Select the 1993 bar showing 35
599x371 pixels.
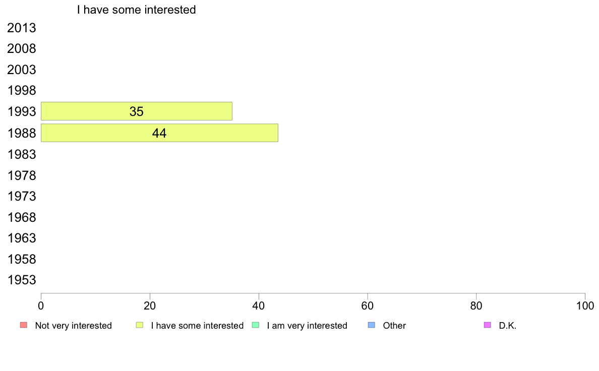136,111
